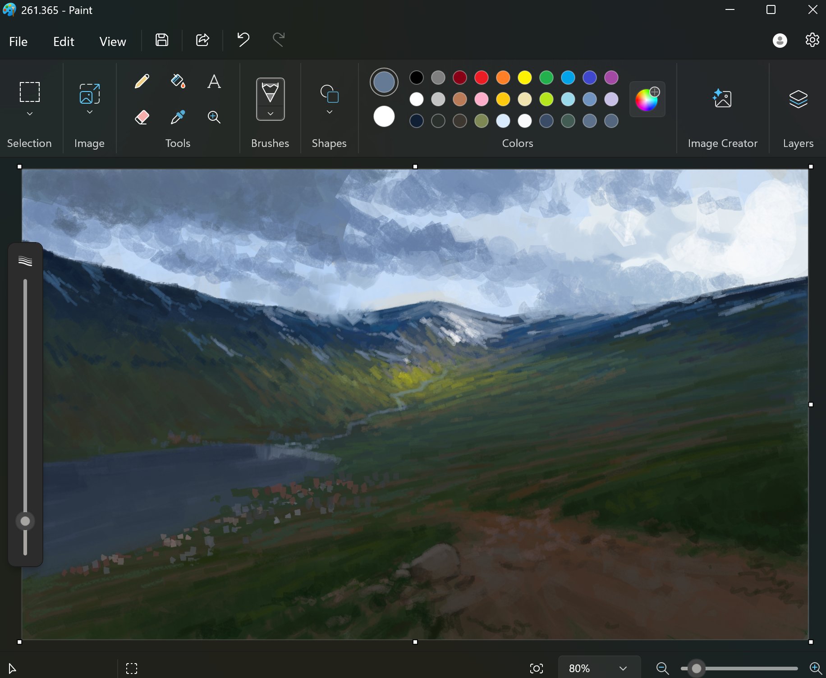
Task: Open the Image resize tool
Action: (x=89, y=93)
